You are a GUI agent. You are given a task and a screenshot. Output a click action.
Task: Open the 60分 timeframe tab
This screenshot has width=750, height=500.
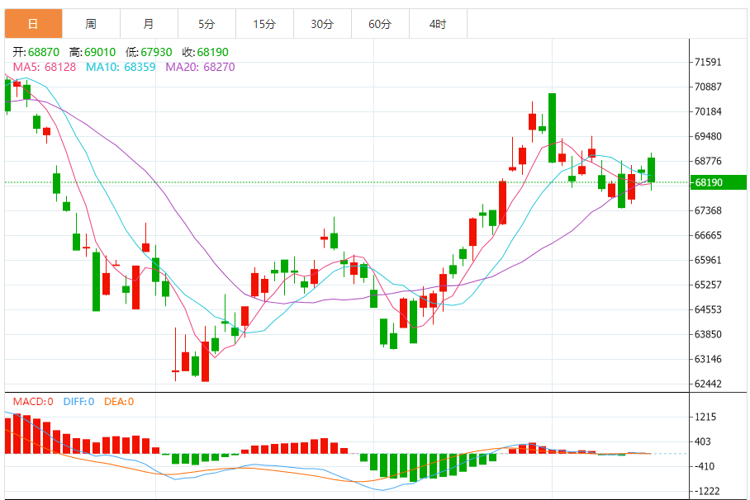coord(380,23)
